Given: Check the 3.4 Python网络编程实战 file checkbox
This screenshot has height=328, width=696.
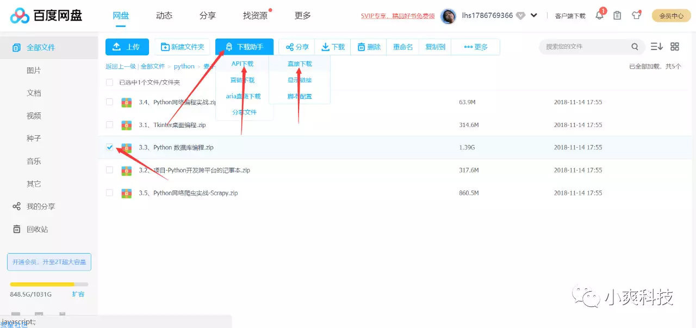Looking at the screenshot, I should click(109, 102).
